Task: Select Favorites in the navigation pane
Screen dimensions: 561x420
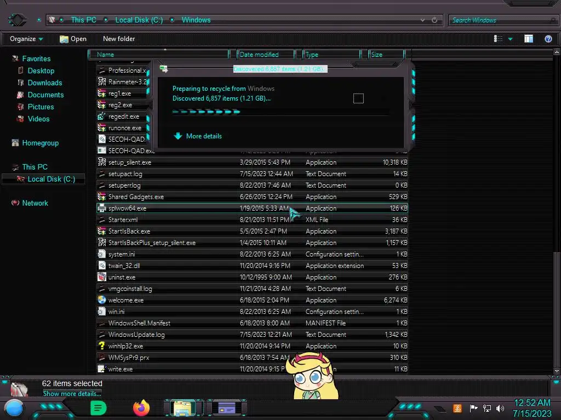Action: (36, 59)
